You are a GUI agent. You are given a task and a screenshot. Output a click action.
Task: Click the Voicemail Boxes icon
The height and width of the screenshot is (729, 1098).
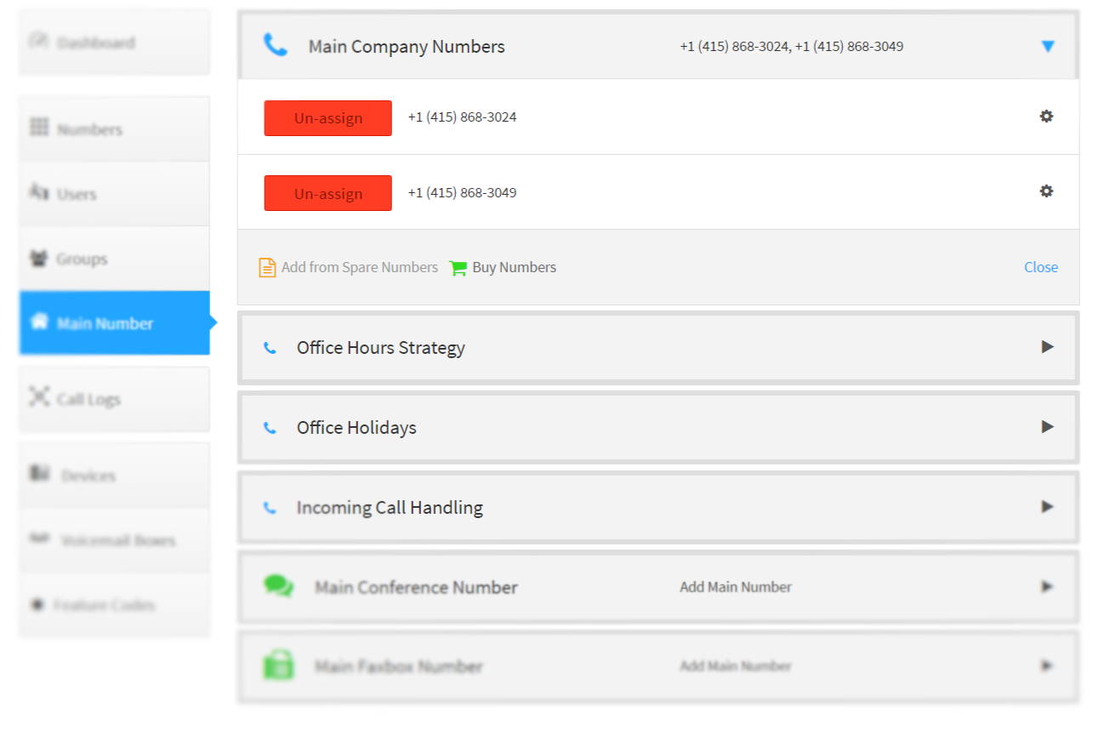point(39,538)
